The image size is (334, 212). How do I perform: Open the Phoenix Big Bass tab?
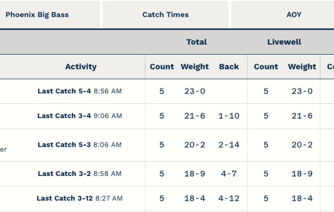37,15
